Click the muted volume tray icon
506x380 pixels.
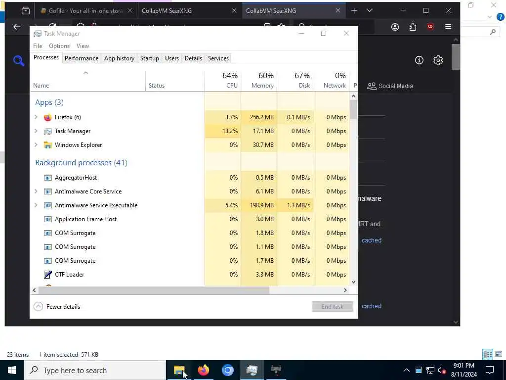click(x=442, y=370)
